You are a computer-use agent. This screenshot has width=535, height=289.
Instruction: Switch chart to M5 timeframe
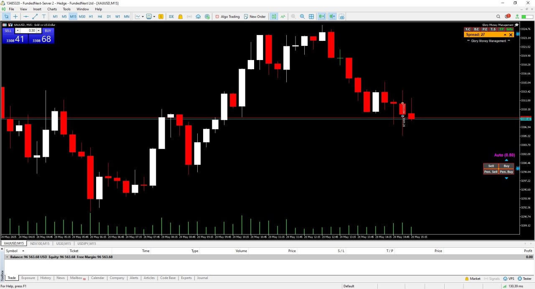pos(64,17)
